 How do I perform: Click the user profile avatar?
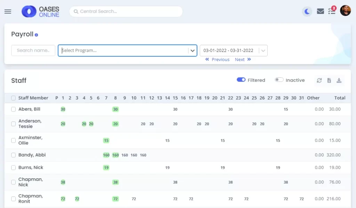(x=345, y=11)
